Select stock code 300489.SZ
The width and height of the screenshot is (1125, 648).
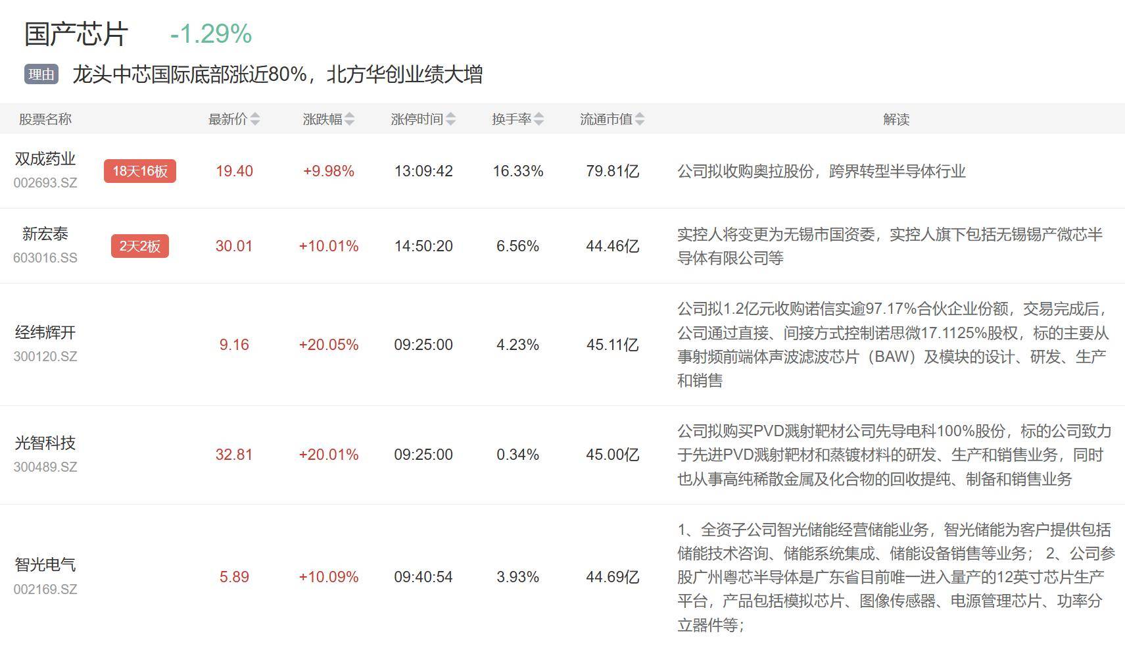45,467
